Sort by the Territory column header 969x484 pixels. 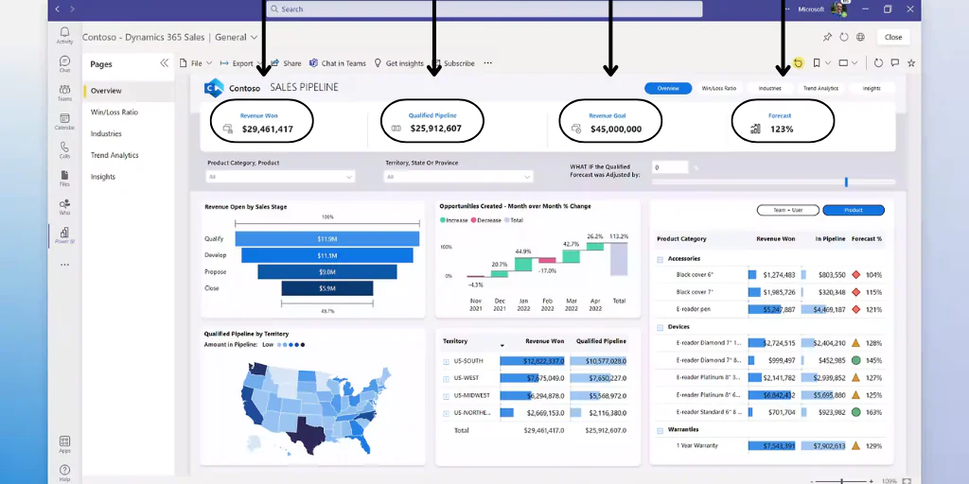coord(455,340)
